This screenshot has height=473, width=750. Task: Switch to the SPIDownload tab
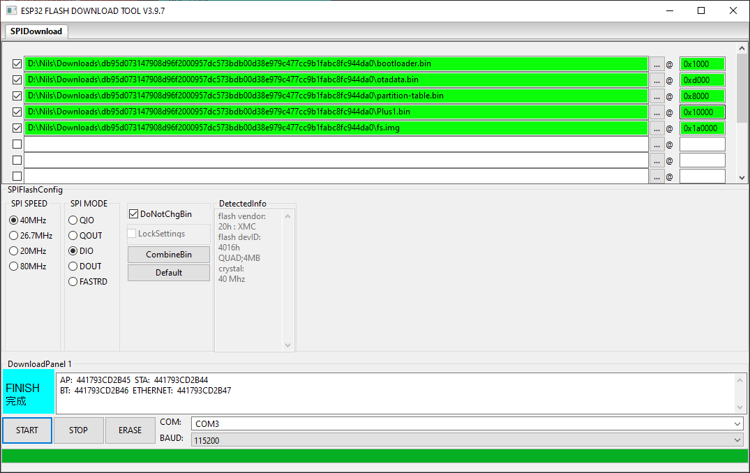(x=36, y=31)
